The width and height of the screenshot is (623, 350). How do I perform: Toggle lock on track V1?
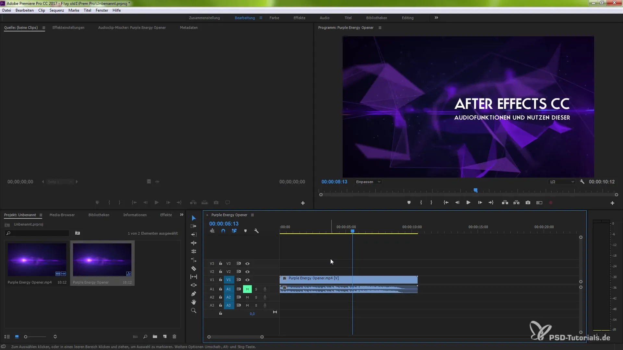[x=220, y=280]
